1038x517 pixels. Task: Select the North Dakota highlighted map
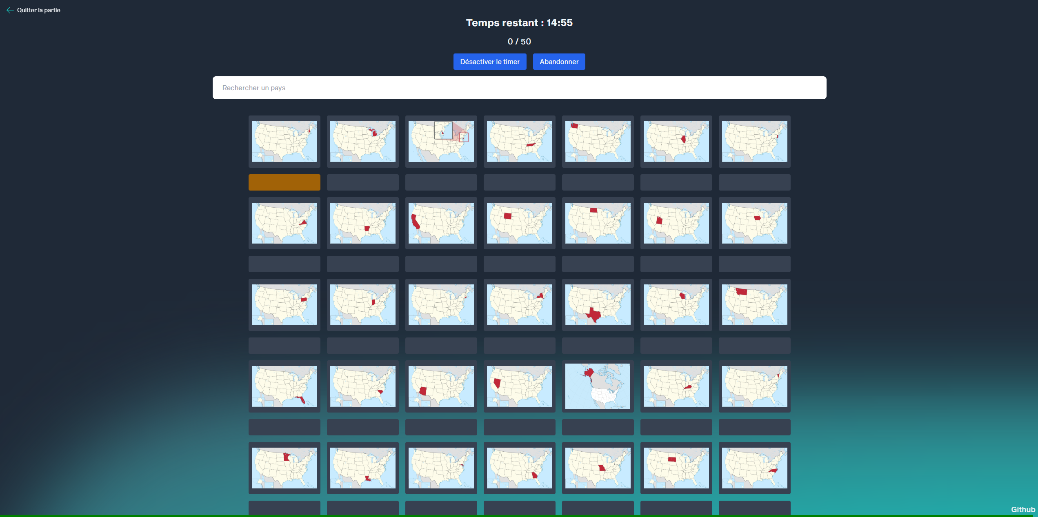(x=598, y=223)
